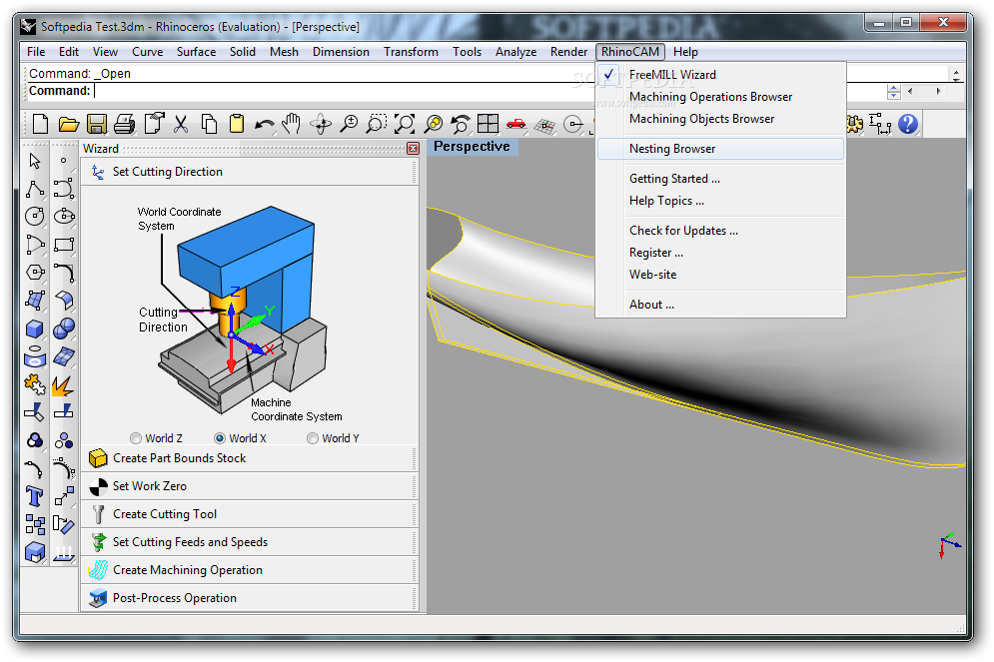994x662 pixels.
Task: Toggle the FreeMILL Wizard menu item
Action: pos(721,75)
